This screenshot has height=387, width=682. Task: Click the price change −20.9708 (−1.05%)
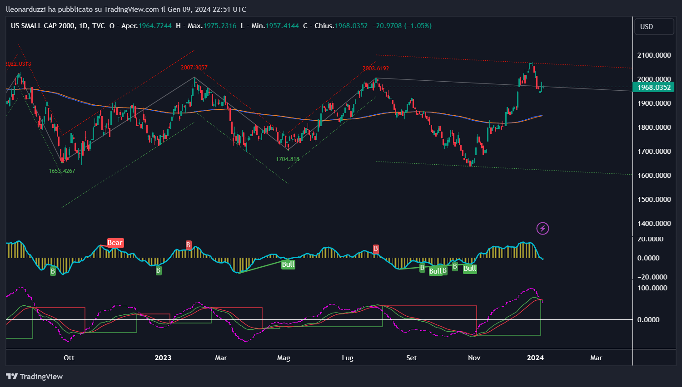[x=402, y=26]
